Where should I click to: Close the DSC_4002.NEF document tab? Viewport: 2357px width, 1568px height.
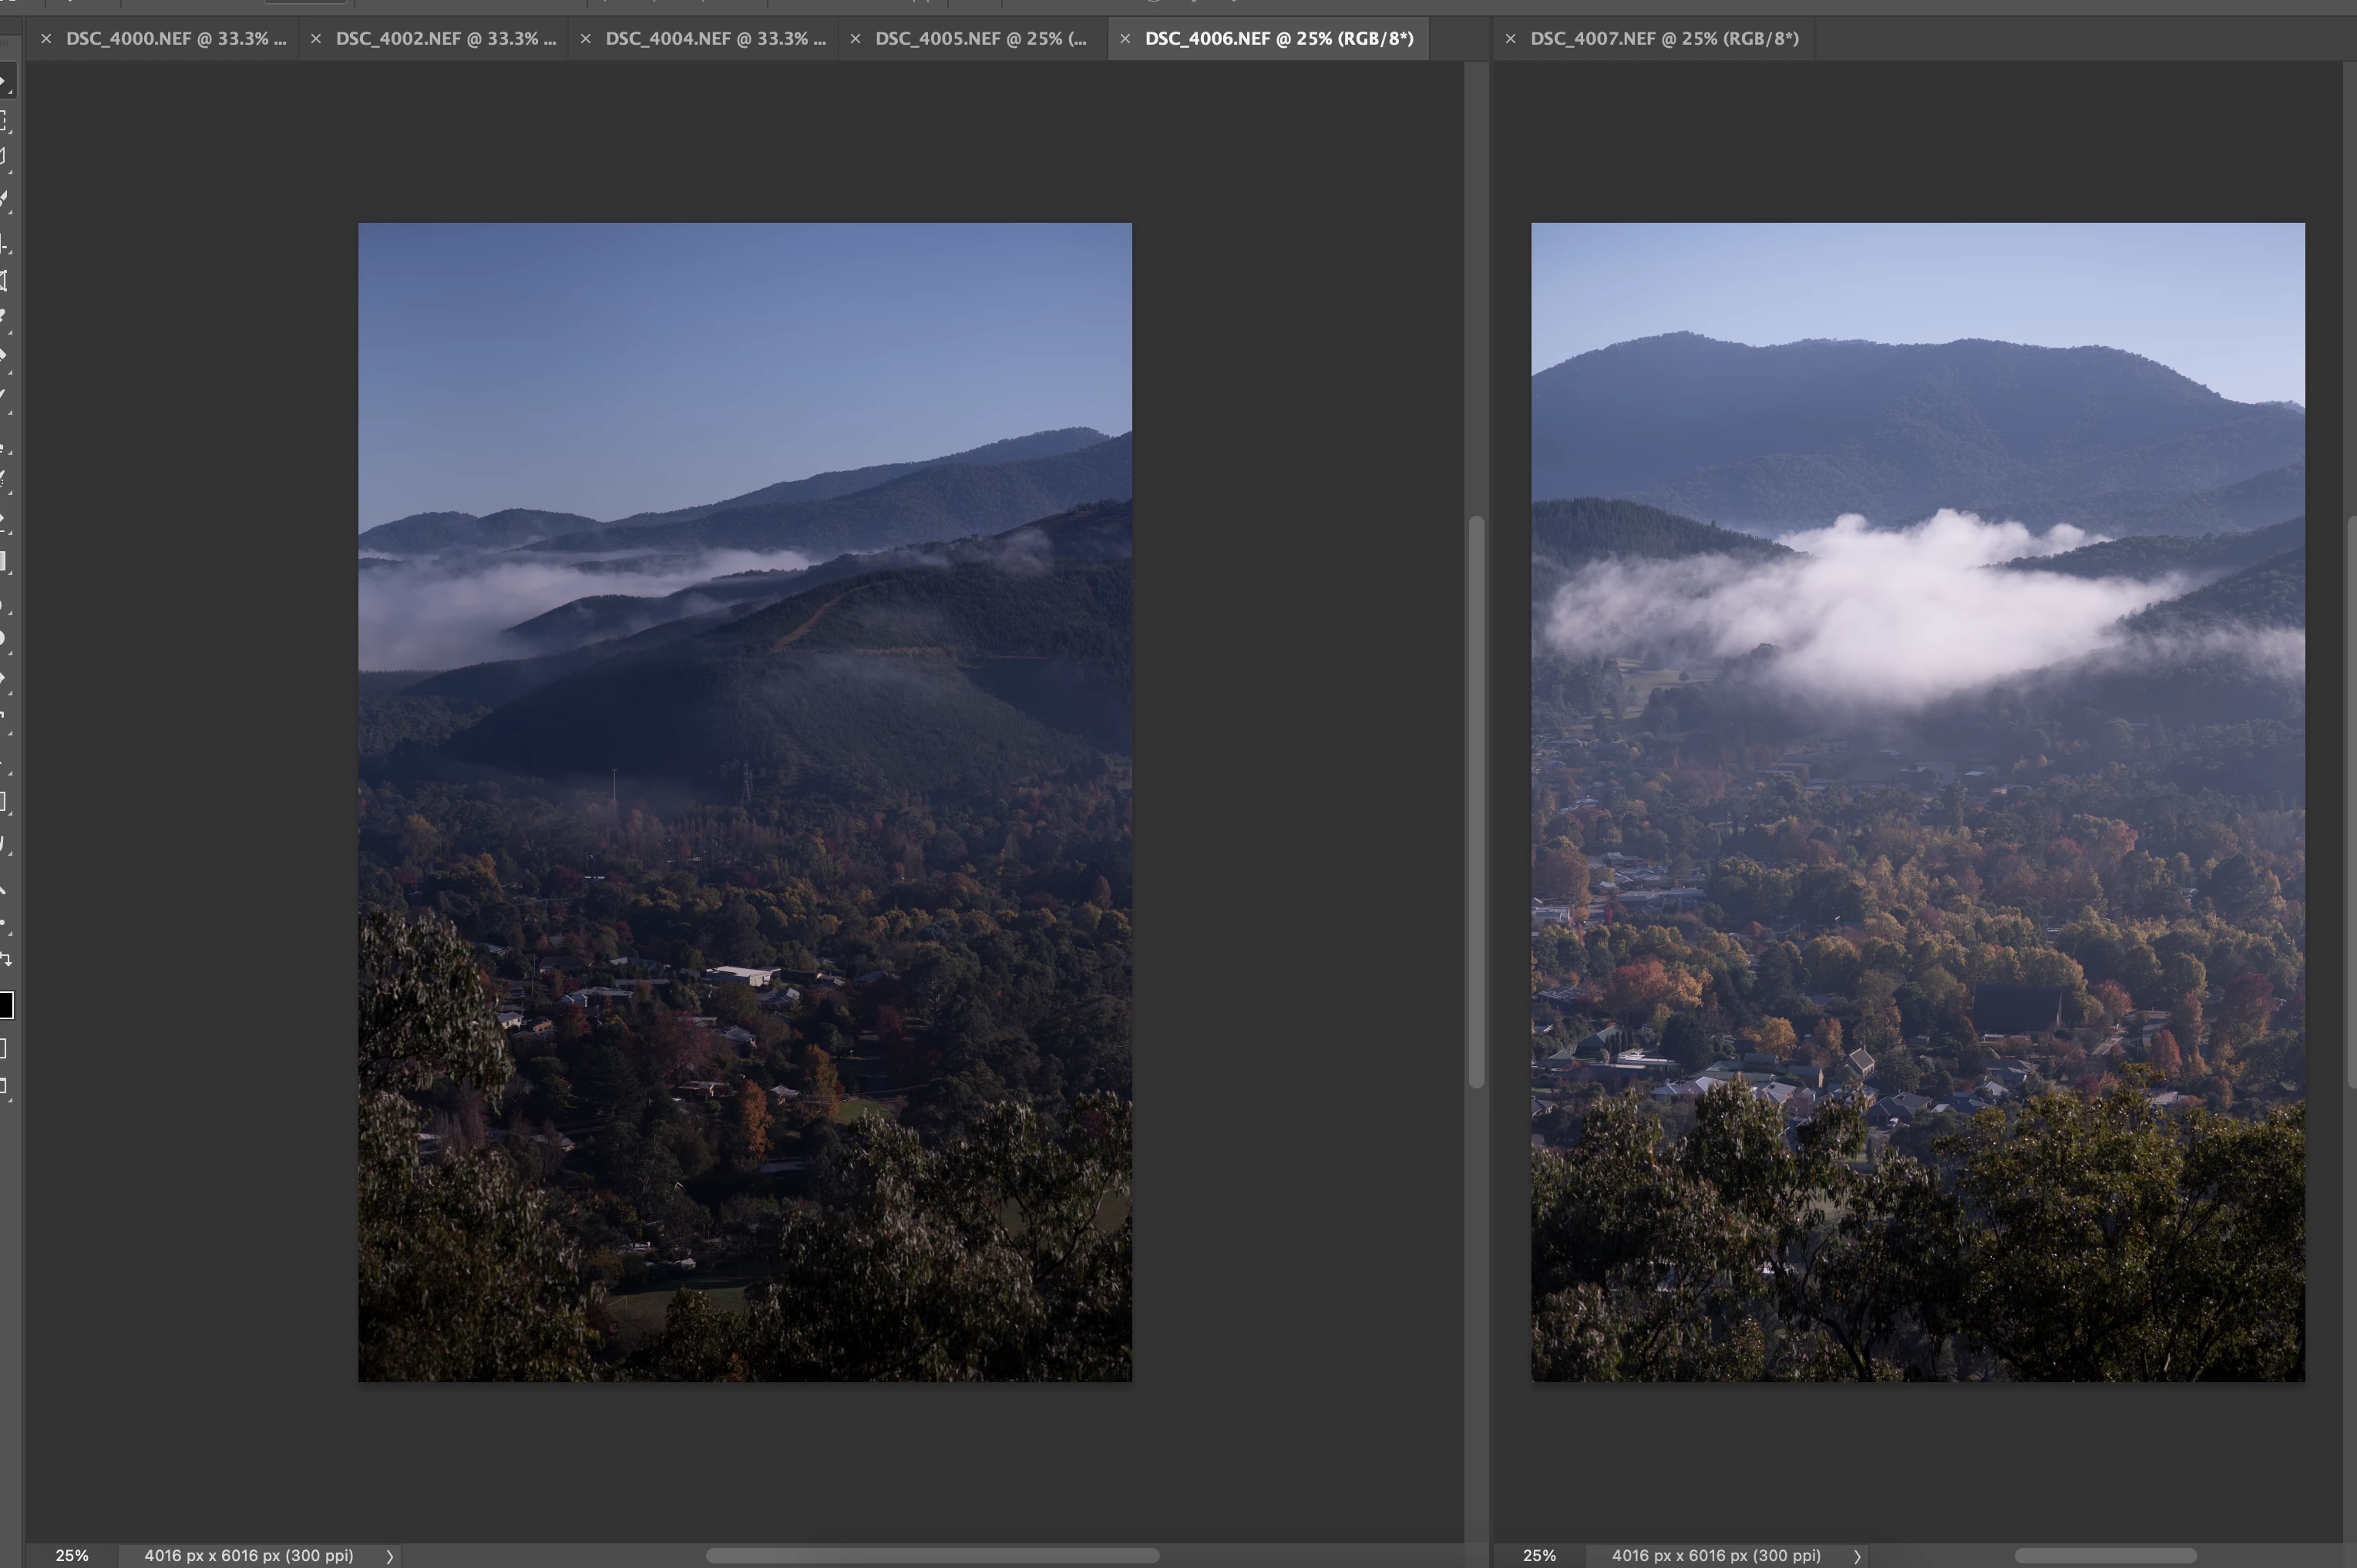click(316, 39)
